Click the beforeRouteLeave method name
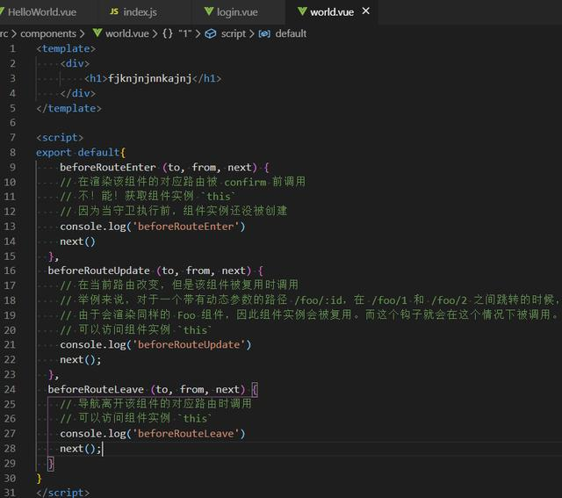 (97, 389)
